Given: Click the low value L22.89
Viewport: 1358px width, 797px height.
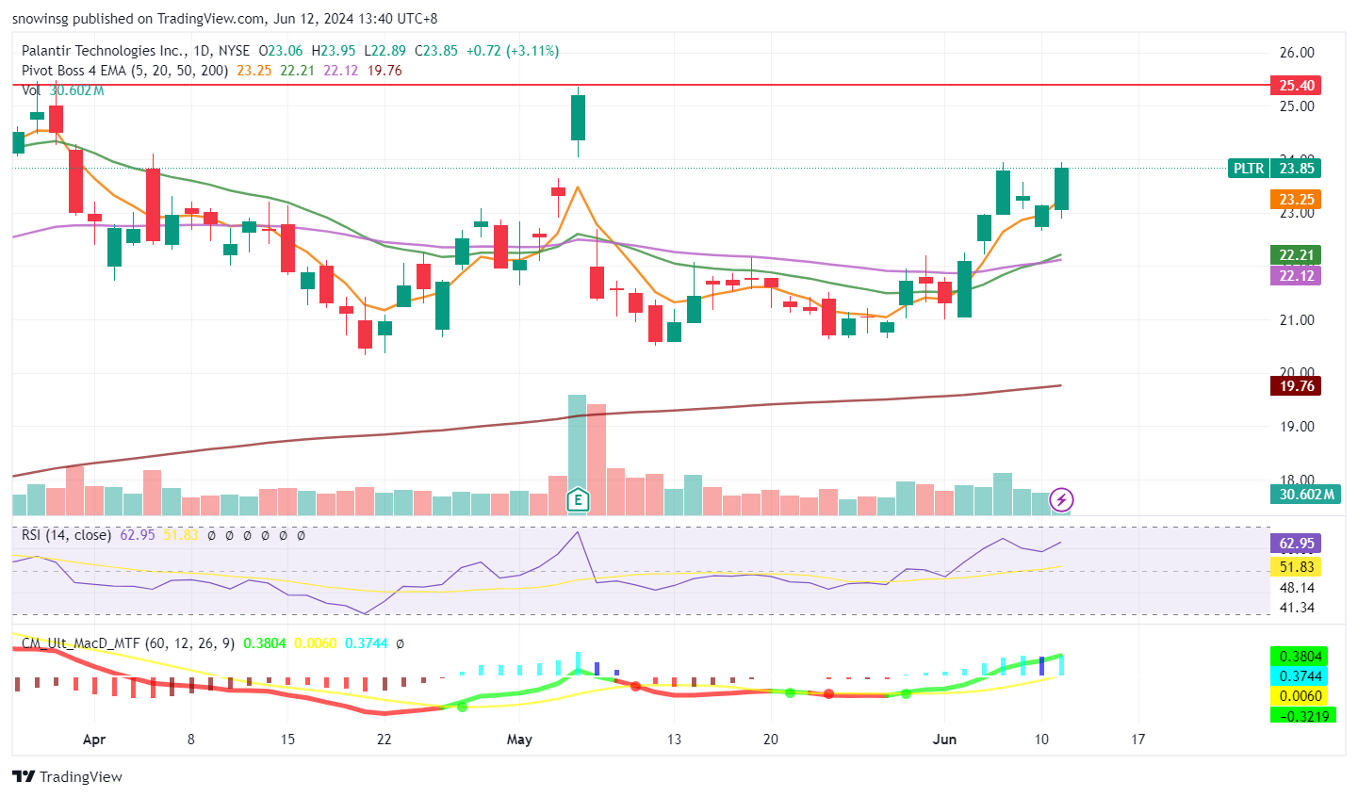Looking at the screenshot, I should coord(384,51).
